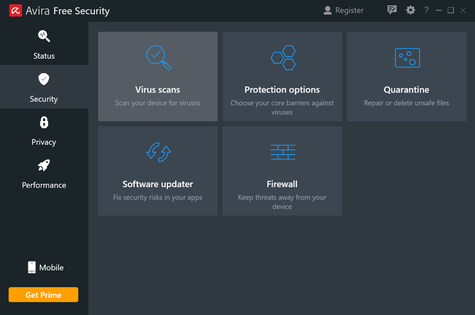This screenshot has width=475, height=315.
Task: Open help with the question mark
Action: 426,10
